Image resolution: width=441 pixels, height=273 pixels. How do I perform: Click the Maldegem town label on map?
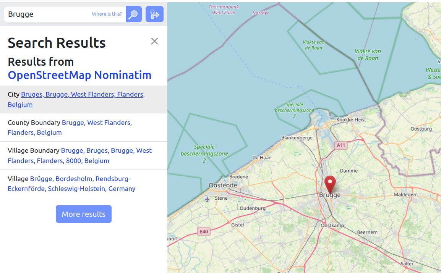click(405, 195)
